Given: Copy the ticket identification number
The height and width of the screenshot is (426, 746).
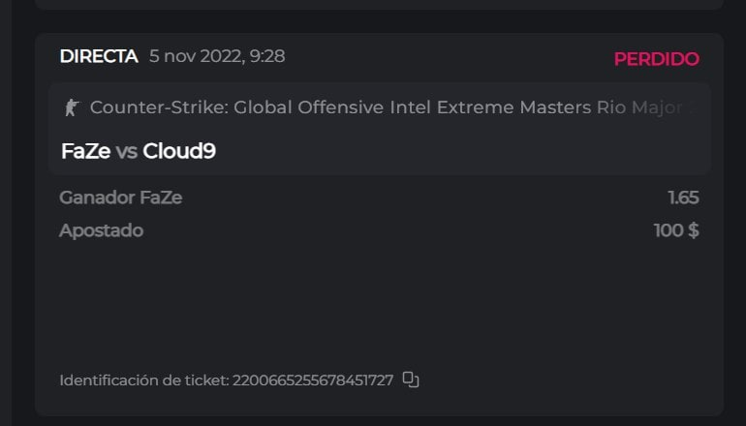Looking at the screenshot, I should pyautogui.click(x=411, y=380).
